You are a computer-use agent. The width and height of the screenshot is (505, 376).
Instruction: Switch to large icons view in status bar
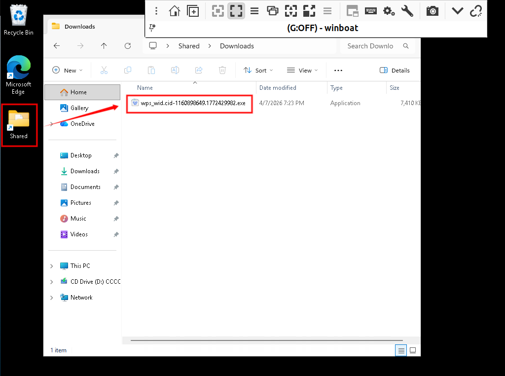pos(413,350)
